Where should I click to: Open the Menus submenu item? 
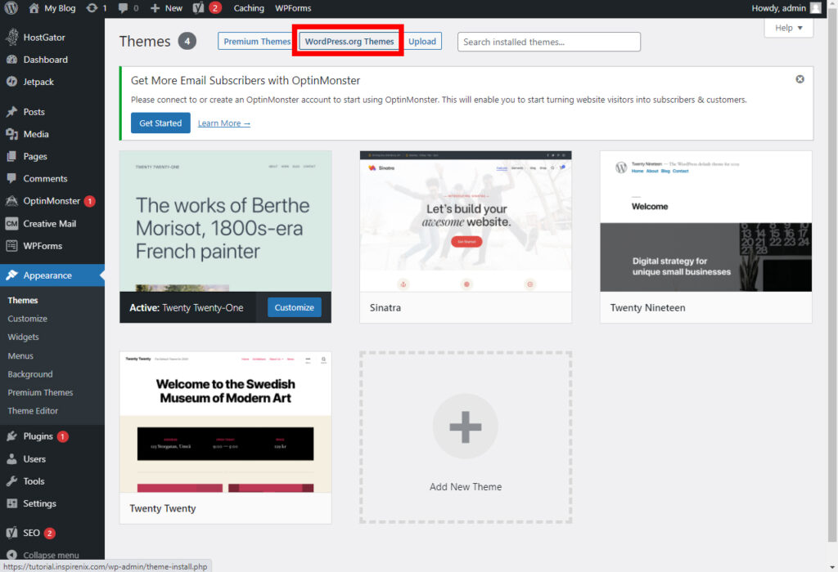[x=20, y=356]
